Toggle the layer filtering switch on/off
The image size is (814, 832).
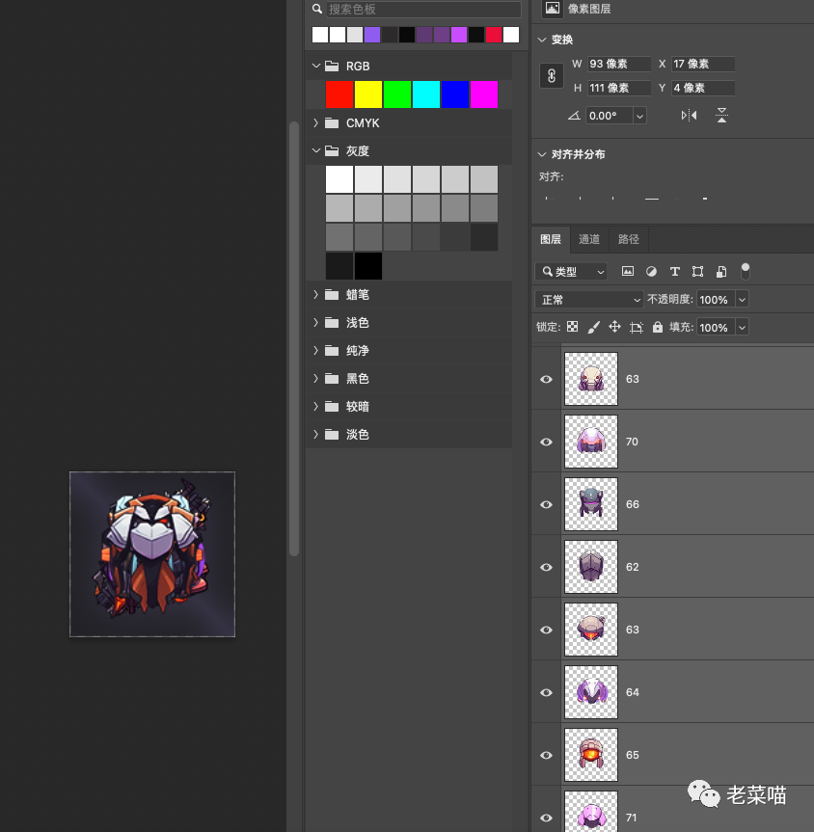745,271
